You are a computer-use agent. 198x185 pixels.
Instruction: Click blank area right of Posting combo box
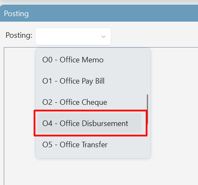154,36
